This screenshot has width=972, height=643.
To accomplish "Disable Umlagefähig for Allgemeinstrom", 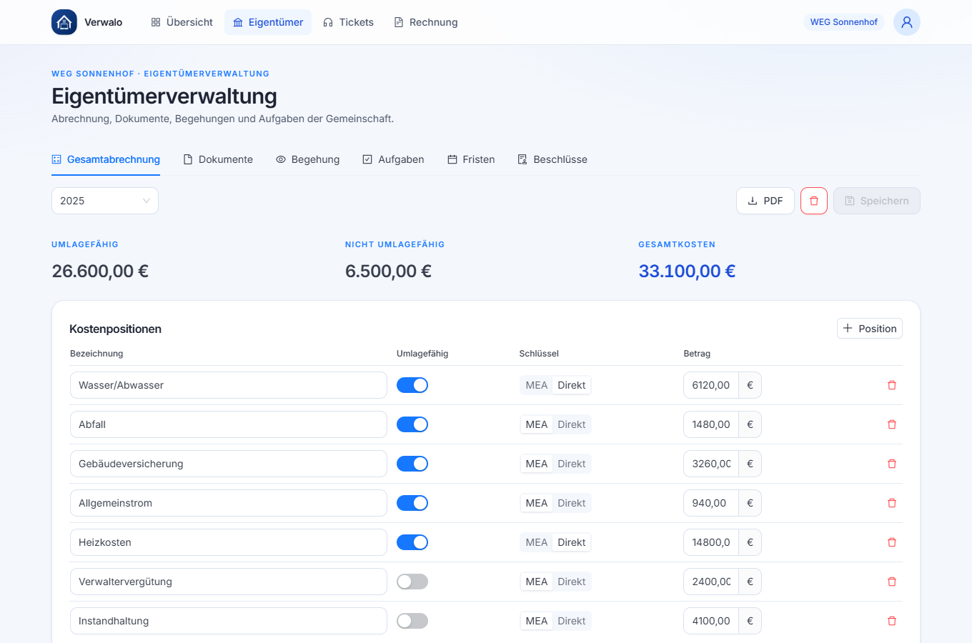I will [x=412, y=503].
